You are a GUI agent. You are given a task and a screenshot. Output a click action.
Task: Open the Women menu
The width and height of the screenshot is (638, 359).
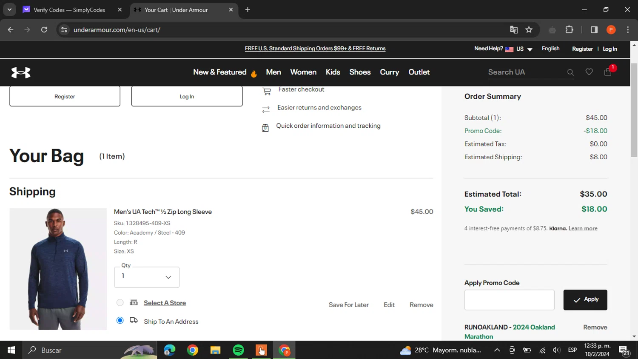tap(303, 72)
